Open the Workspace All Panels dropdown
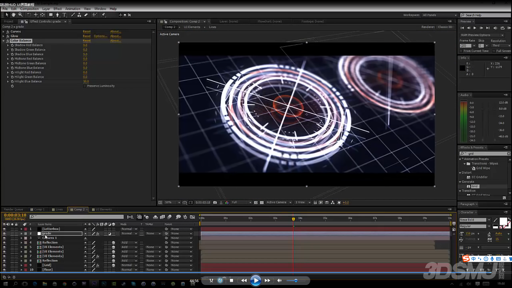512x288 pixels. pyautogui.click(x=440, y=15)
